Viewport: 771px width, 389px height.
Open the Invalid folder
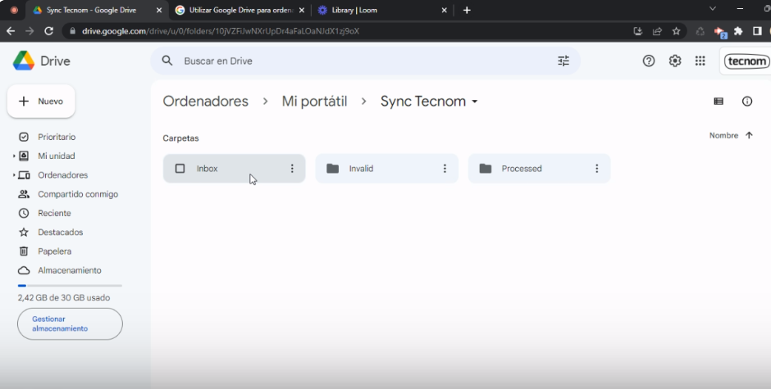click(x=386, y=169)
